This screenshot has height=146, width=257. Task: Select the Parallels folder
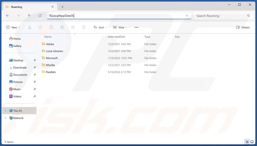click(x=51, y=72)
